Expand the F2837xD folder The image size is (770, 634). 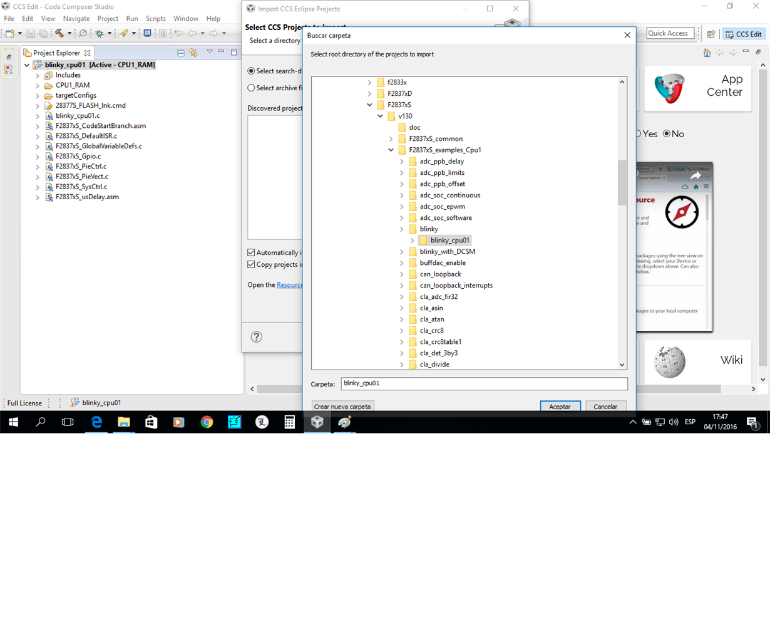pyautogui.click(x=369, y=93)
